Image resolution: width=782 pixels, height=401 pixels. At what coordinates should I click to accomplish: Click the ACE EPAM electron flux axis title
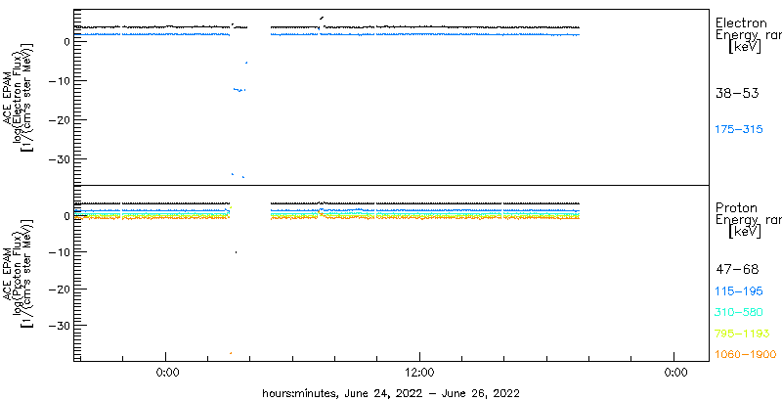click(18, 96)
